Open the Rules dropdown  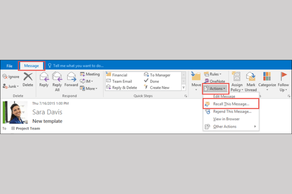click(x=213, y=74)
